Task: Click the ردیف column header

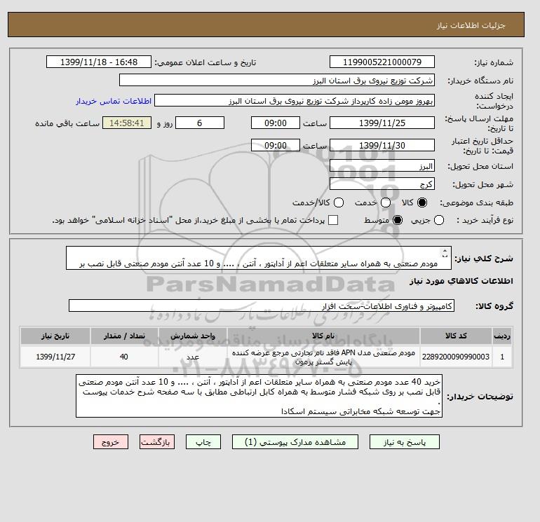Action: click(502, 336)
